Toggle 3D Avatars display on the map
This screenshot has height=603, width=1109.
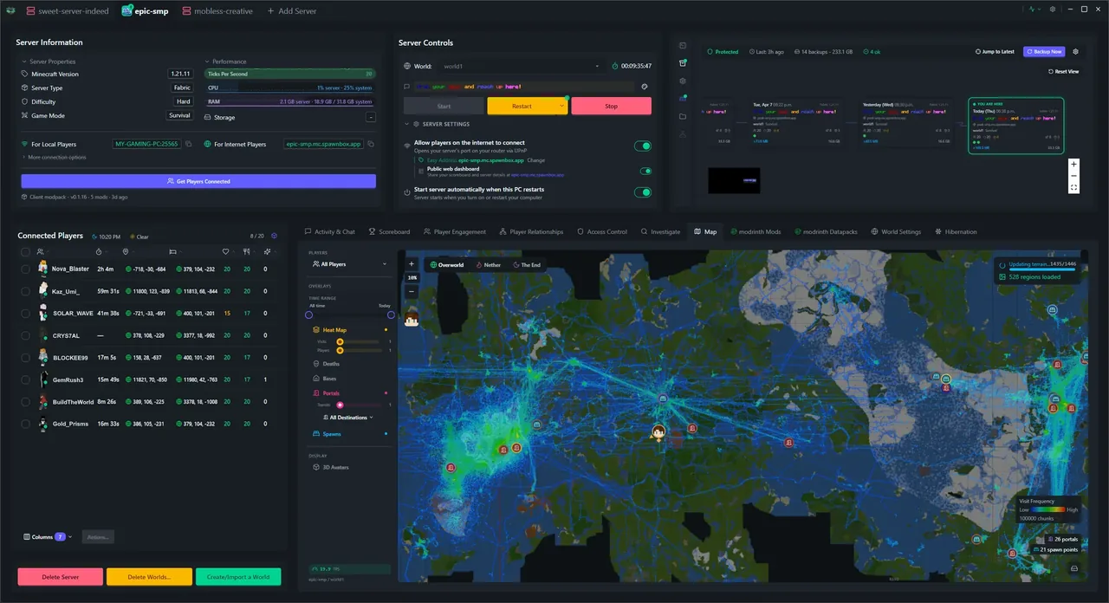click(335, 467)
